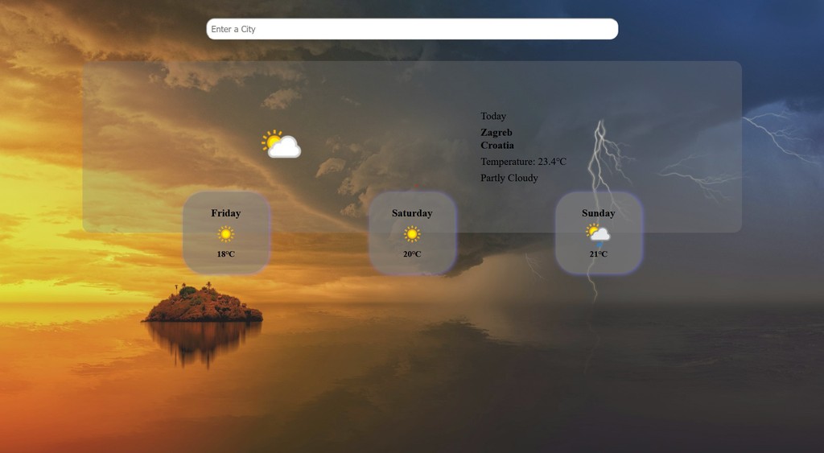Select the sun icon on Friday card

point(226,234)
